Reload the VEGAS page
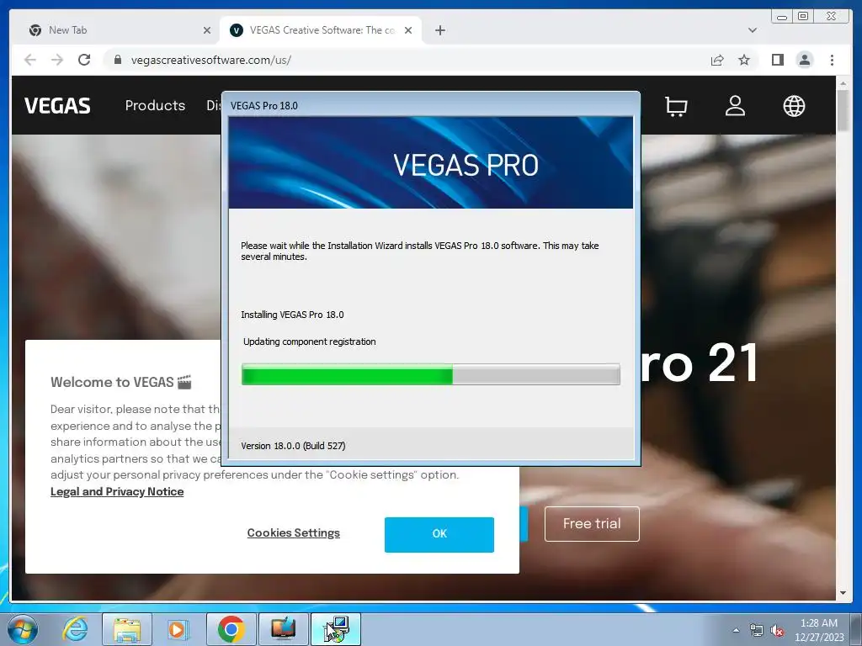This screenshot has height=646, width=862. [x=84, y=60]
